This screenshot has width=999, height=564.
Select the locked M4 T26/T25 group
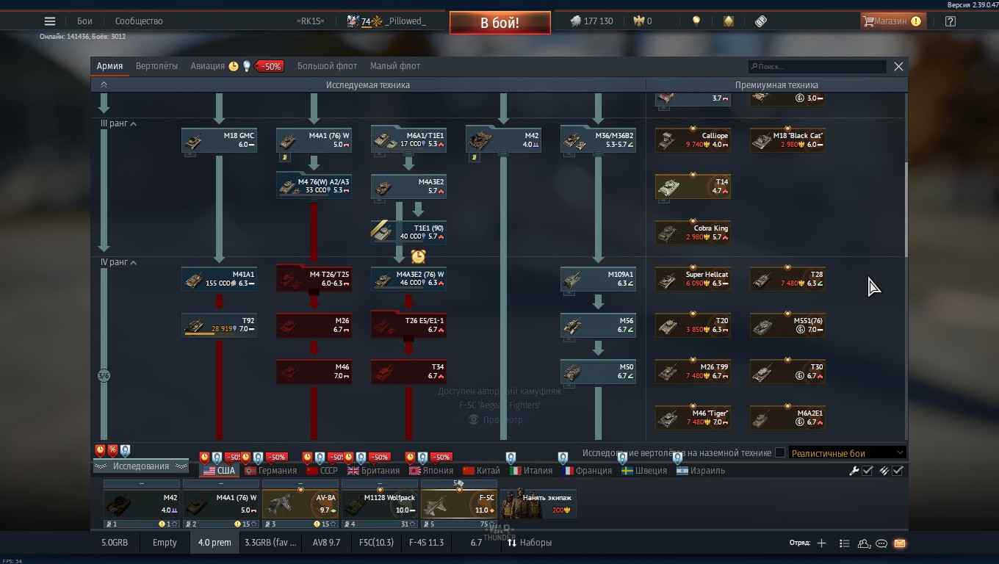pos(314,279)
